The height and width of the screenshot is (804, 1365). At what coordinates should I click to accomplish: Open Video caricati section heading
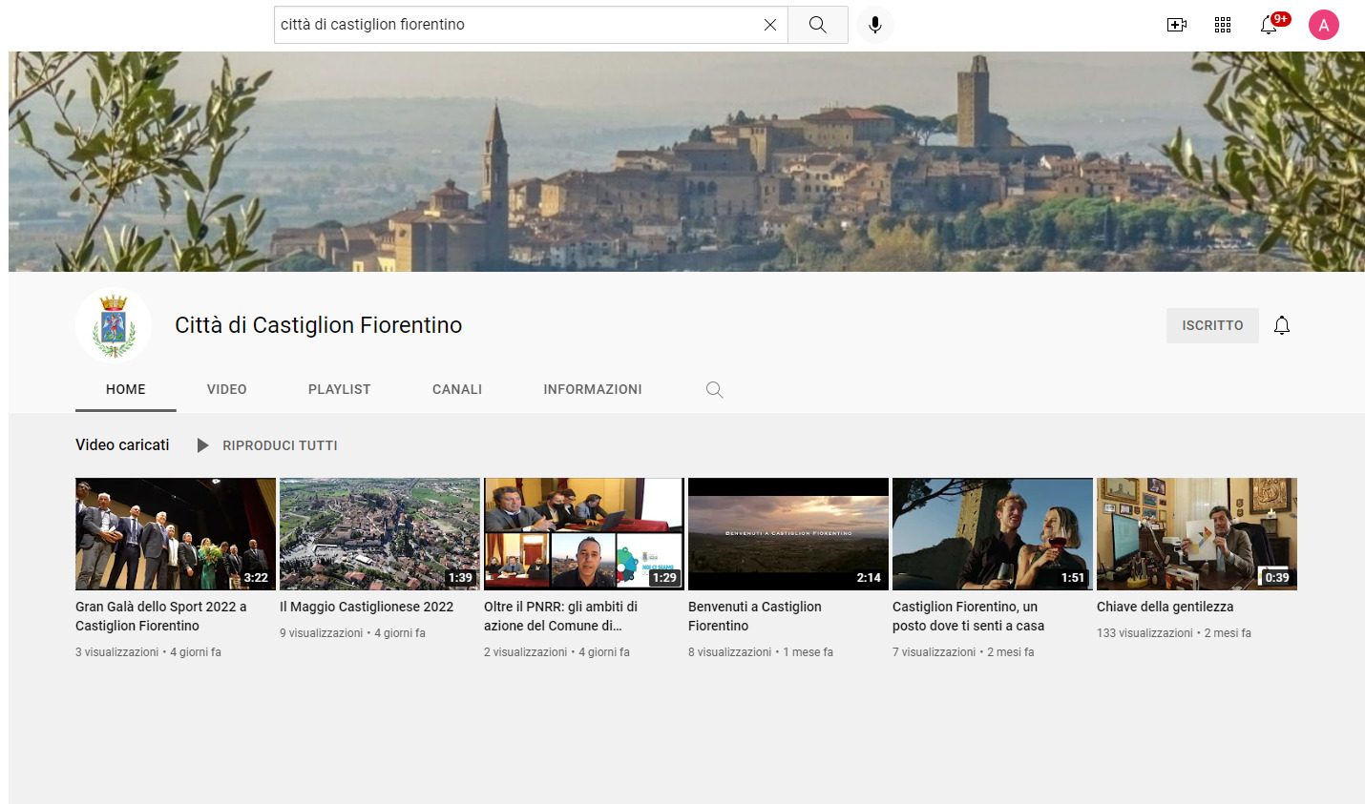[x=122, y=444]
